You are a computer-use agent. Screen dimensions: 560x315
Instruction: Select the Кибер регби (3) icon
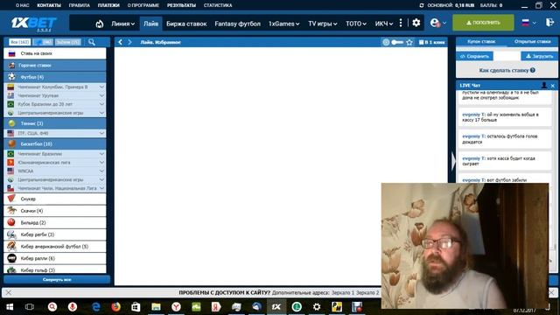(11, 234)
